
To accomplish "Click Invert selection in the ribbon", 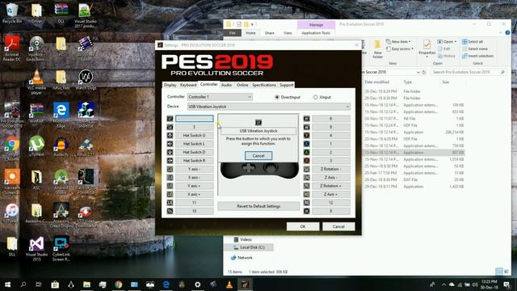I will click(477, 56).
